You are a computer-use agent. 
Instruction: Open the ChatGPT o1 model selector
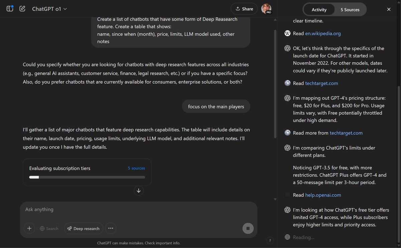(49, 9)
